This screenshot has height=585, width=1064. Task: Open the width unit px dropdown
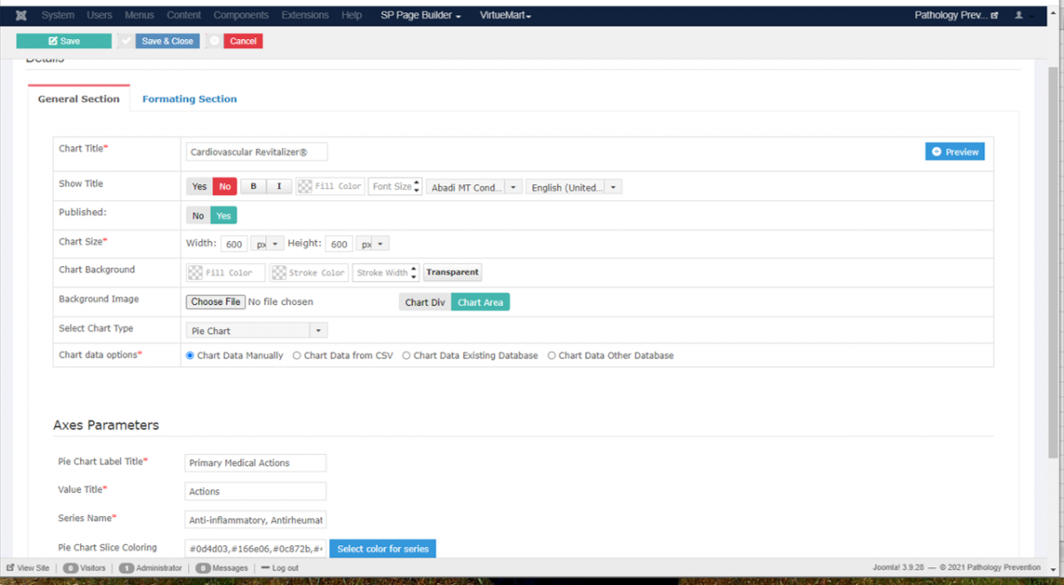pos(275,244)
